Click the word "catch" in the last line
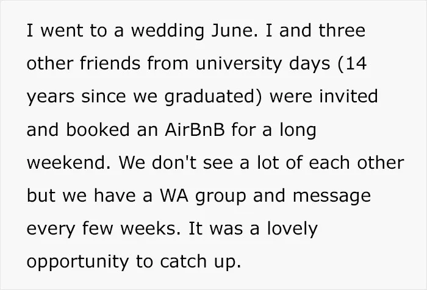 (183, 261)
